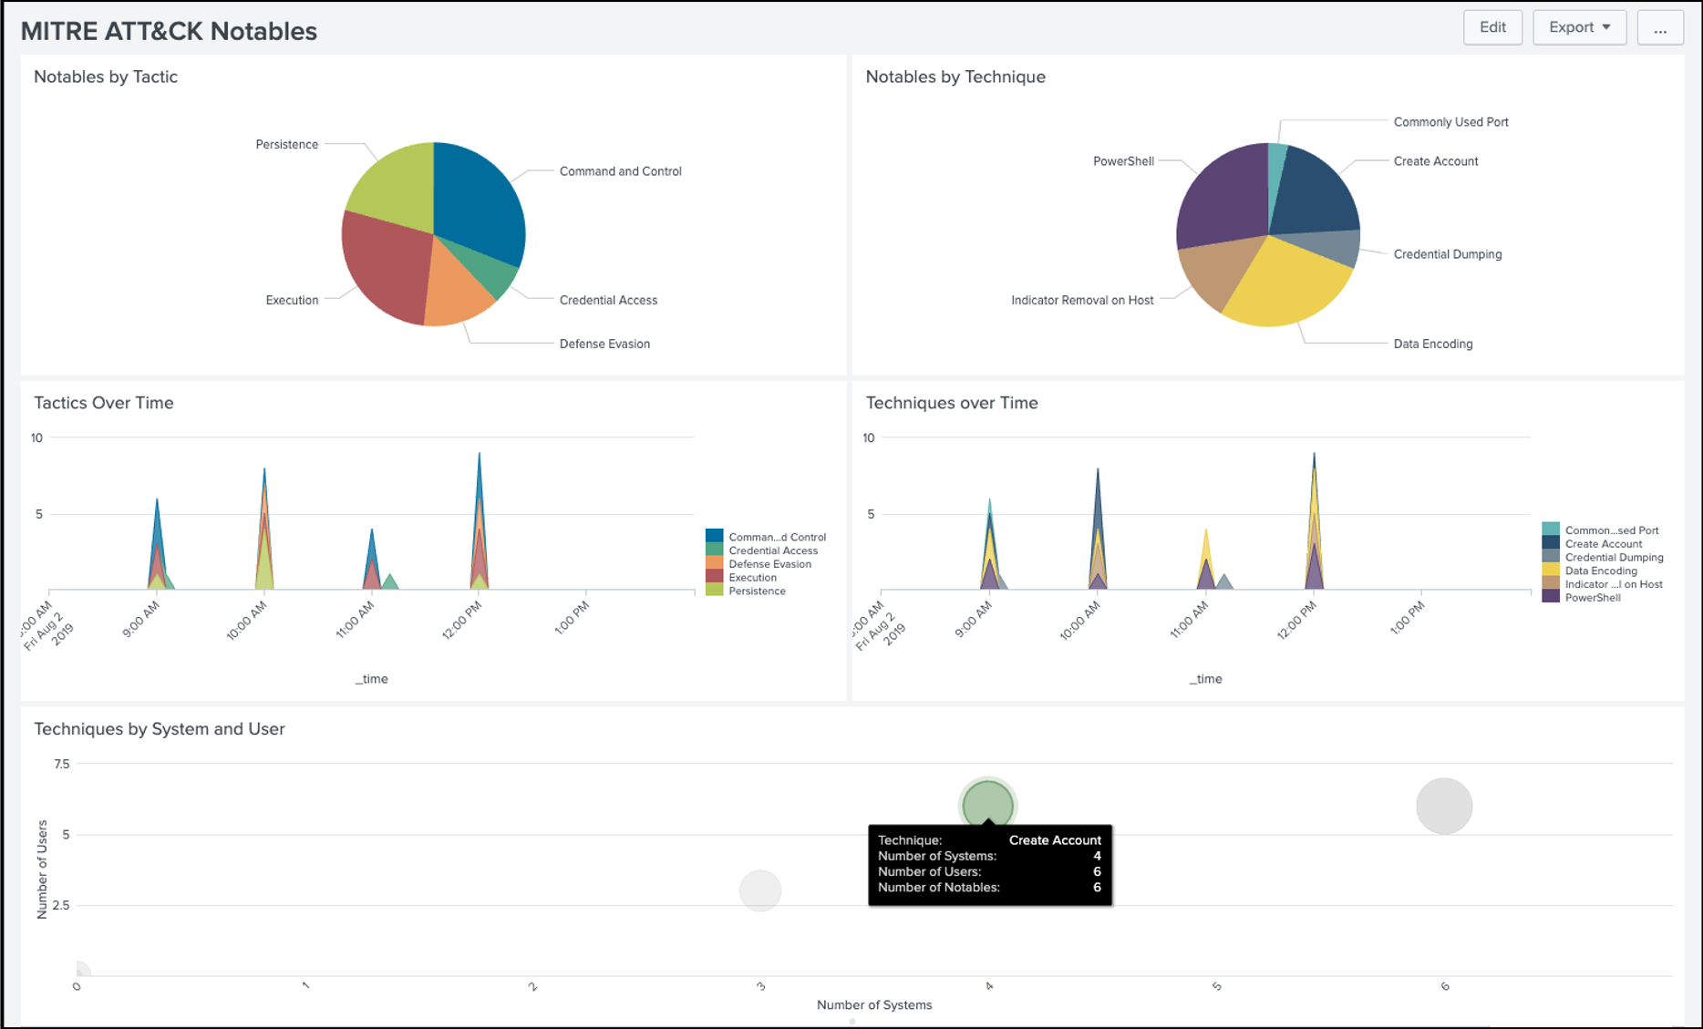Click the Defense Evasion pie label

tap(604, 344)
